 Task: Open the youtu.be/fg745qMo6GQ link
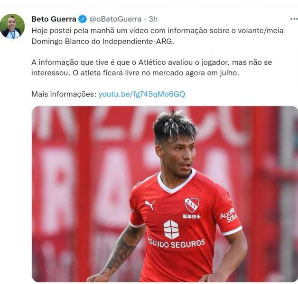[x=142, y=94]
